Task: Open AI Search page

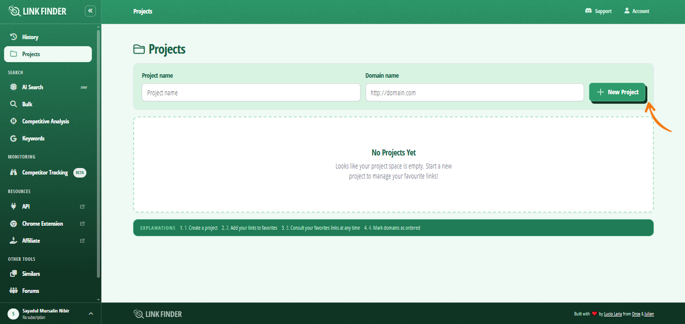Action: [x=48, y=87]
